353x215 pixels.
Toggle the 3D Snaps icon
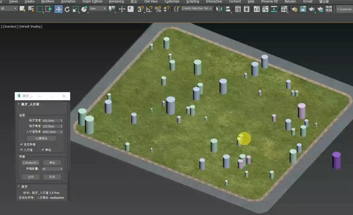141,9
